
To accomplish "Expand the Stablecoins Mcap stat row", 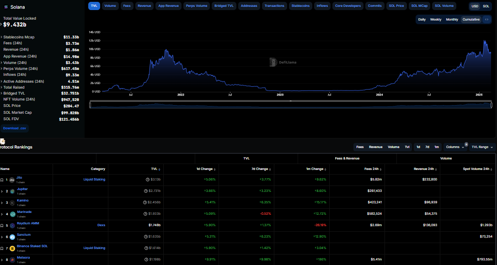I will click(x=2, y=37).
